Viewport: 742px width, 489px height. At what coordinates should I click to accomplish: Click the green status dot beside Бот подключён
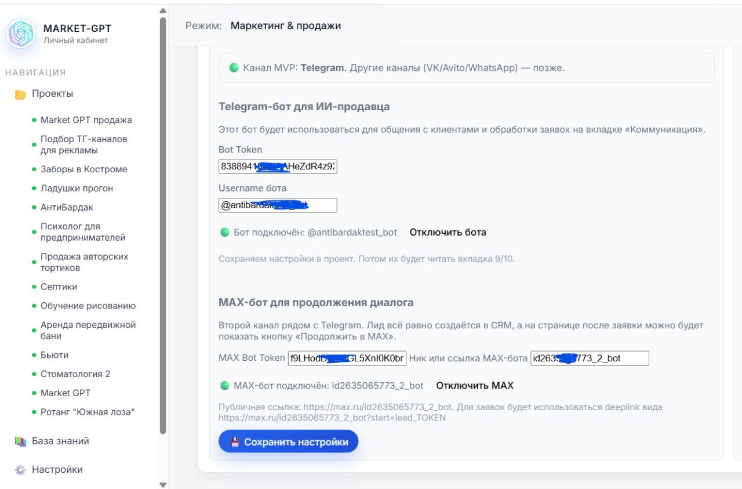225,232
